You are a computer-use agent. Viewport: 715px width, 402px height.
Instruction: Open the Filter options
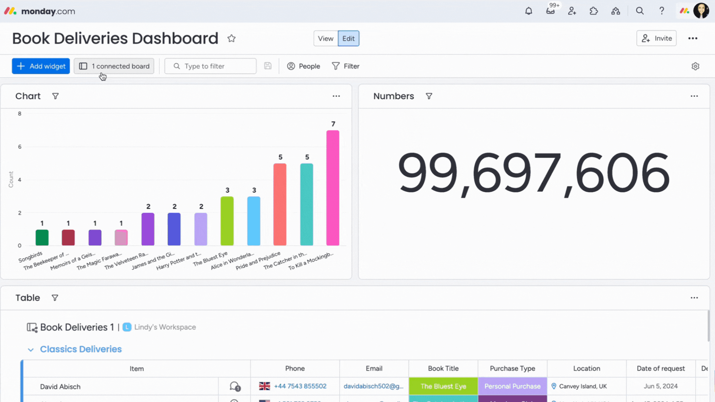coord(346,66)
